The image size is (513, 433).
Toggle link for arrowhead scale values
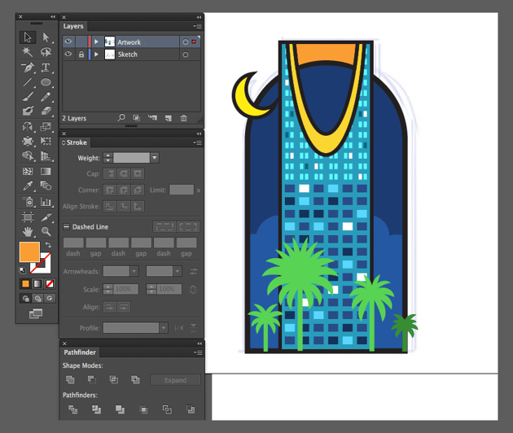tap(193, 290)
